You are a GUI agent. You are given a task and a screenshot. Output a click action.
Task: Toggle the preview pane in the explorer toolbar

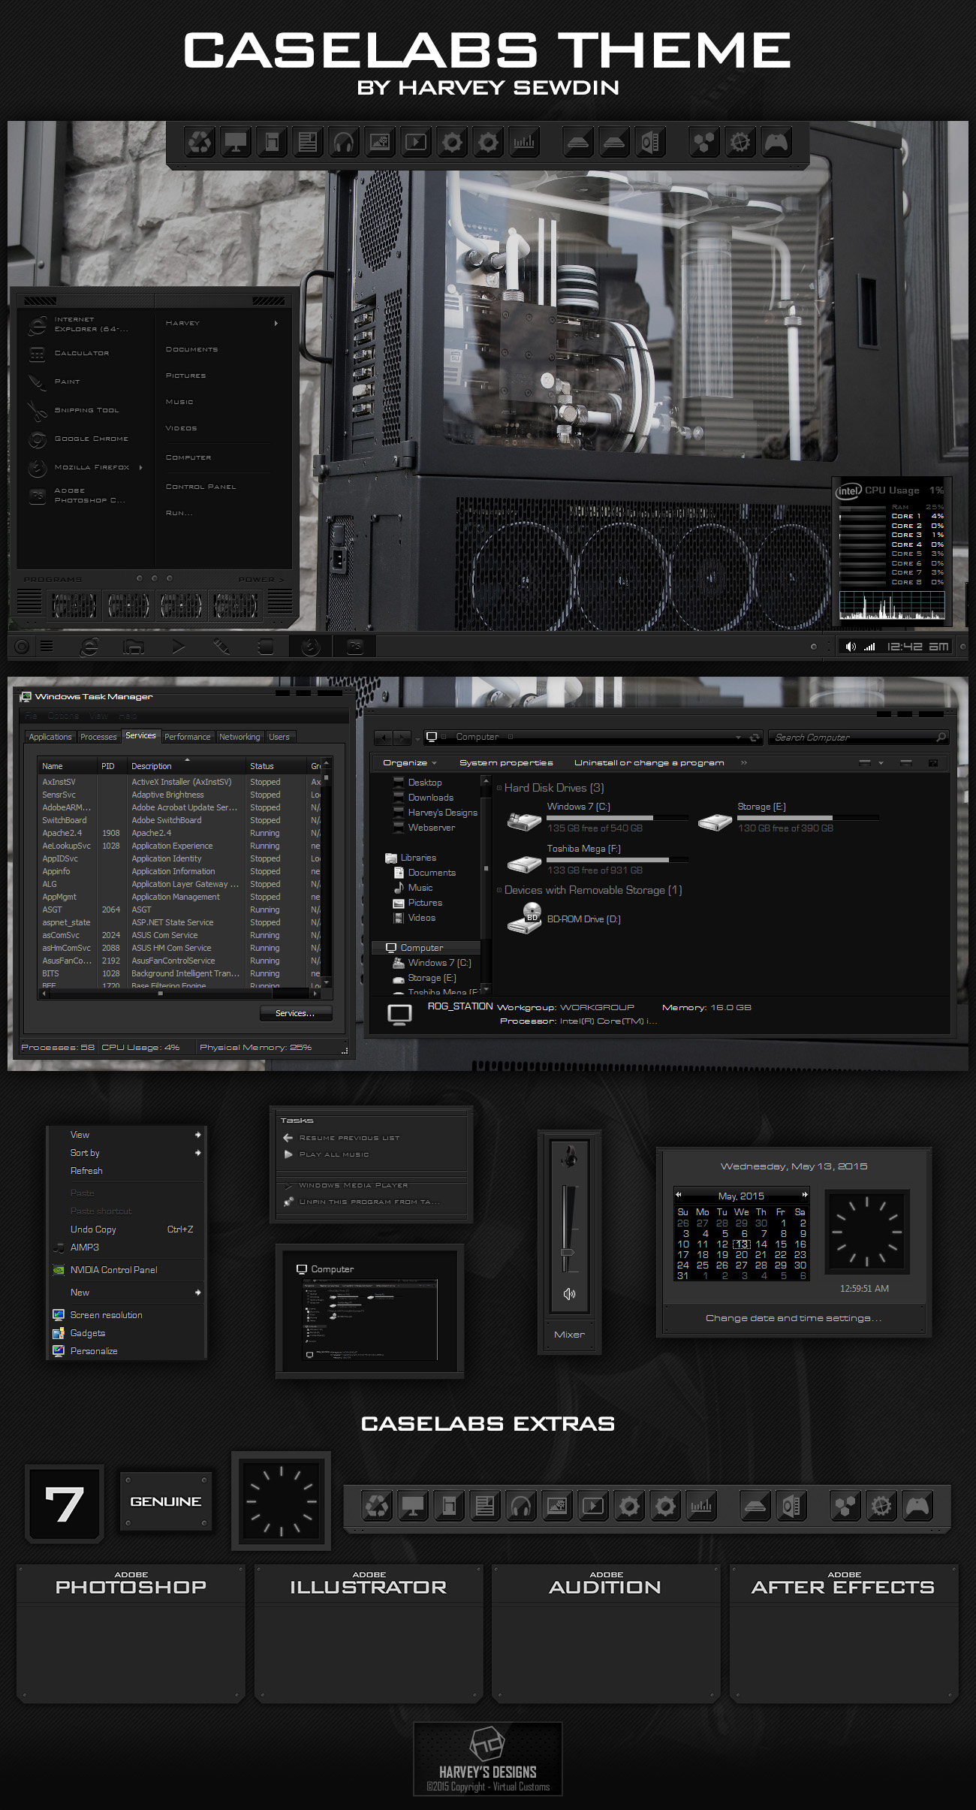pyautogui.click(x=906, y=763)
